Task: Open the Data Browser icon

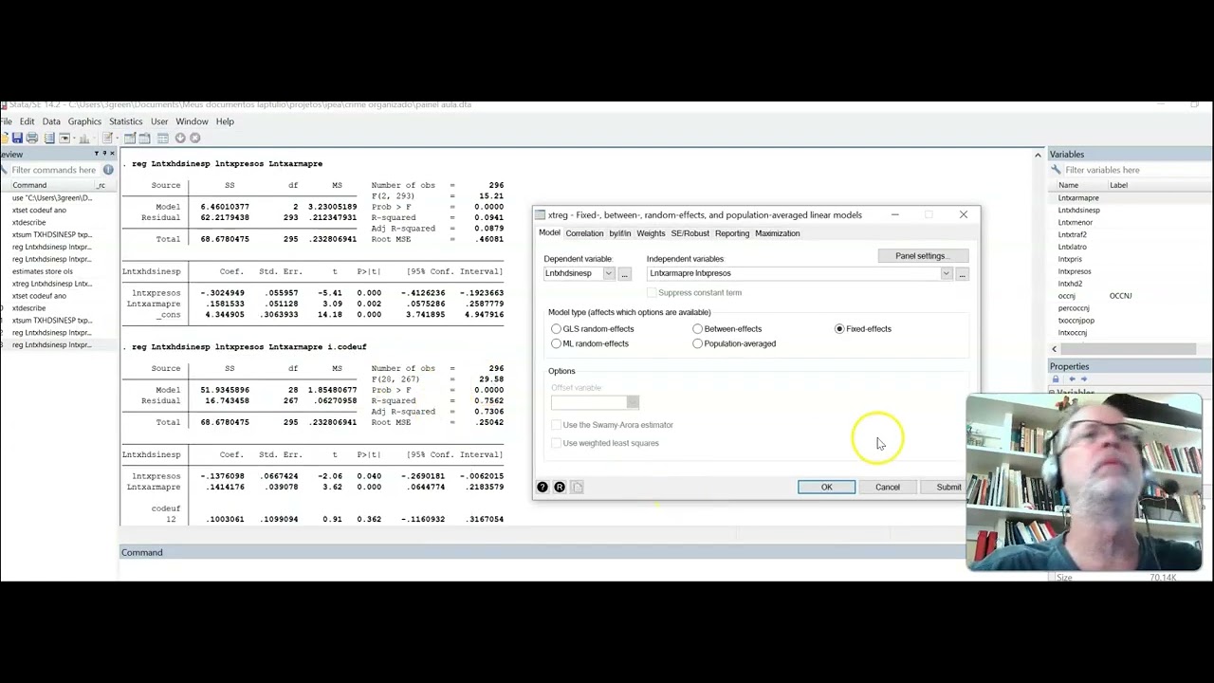Action: (144, 138)
